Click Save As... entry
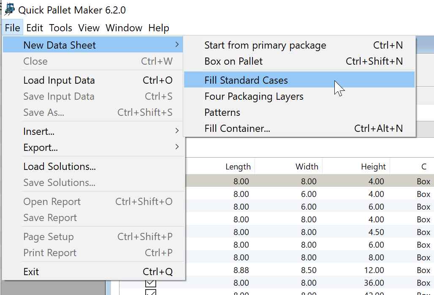Screen dimensions: 434x295 (x=93, y=112)
